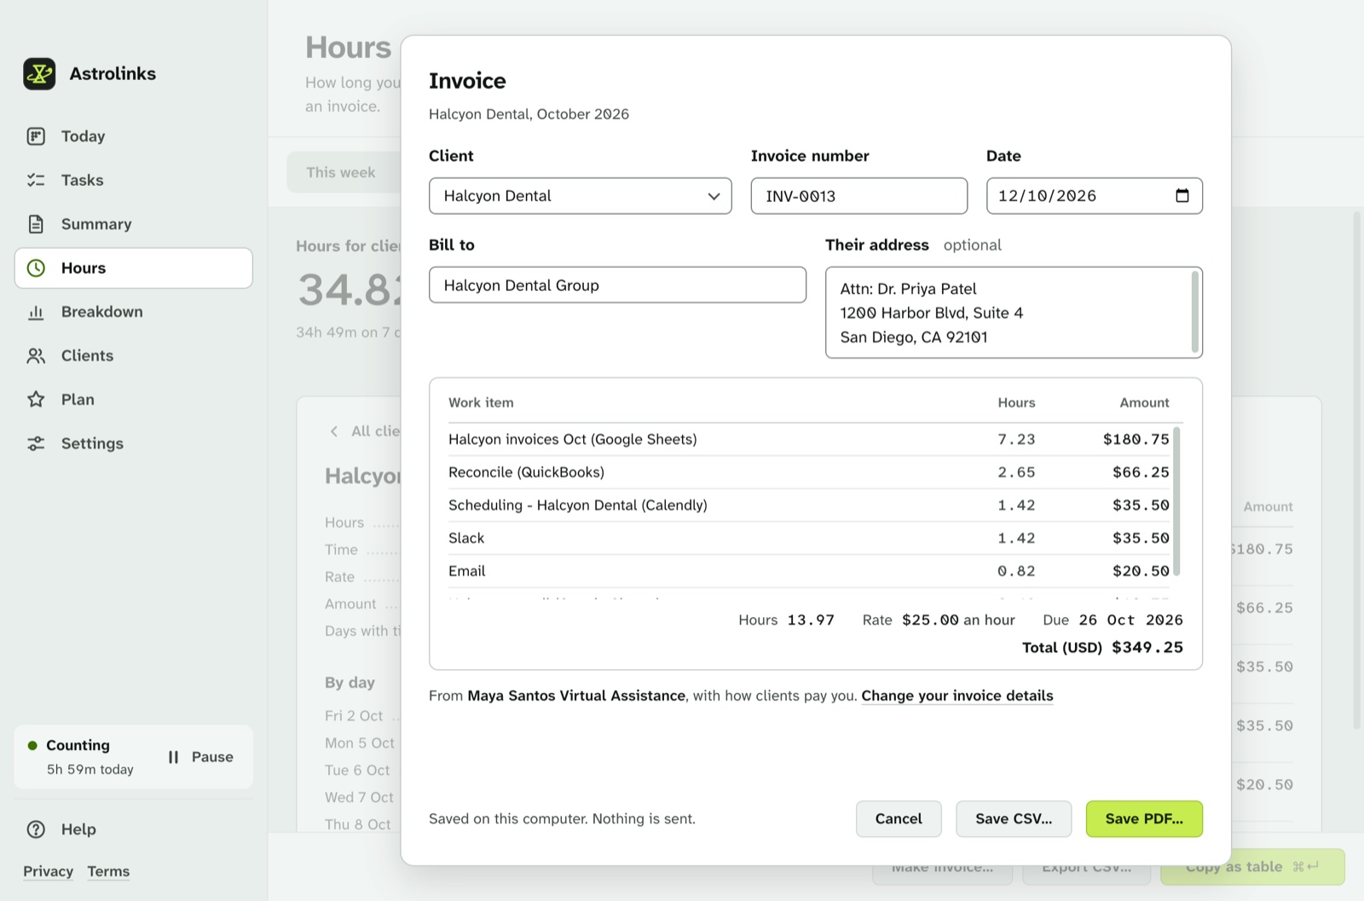Click the Scheduling - Halcyon Dental (Calendly) row
The image size is (1364, 901).
coord(809,505)
